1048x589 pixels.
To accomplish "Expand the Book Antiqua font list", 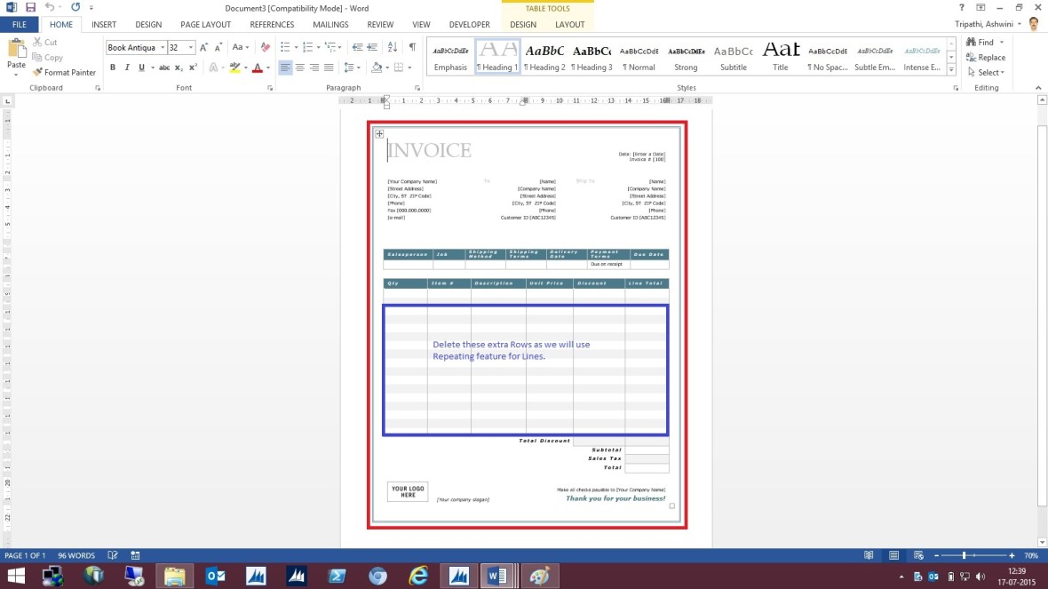I will coord(163,46).
